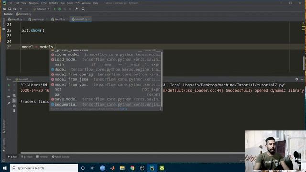Open the Run menu

pyautogui.click(x=63, y=3)
